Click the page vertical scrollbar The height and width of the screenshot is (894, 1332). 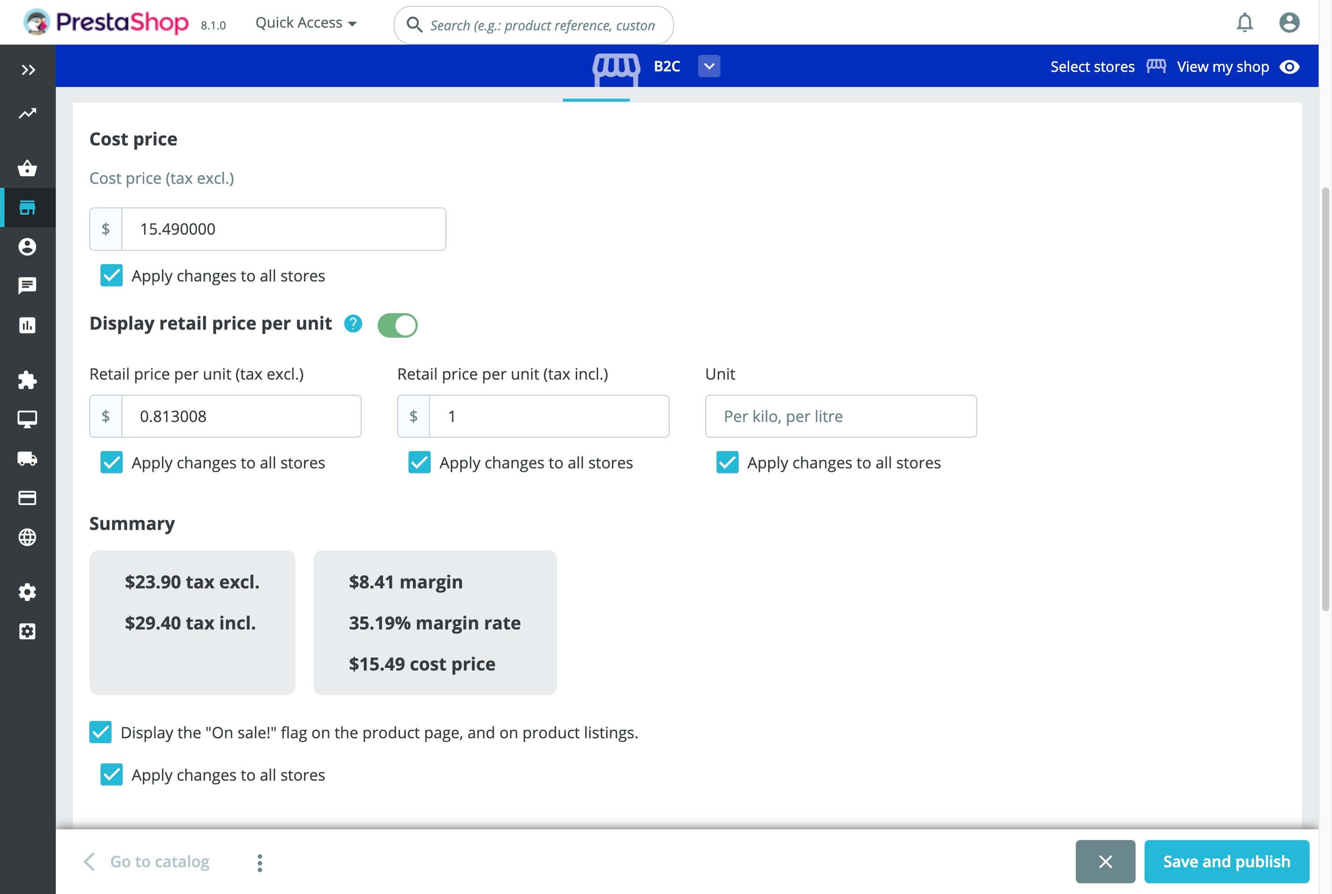pyautogui.click(x=1326, y=399)
